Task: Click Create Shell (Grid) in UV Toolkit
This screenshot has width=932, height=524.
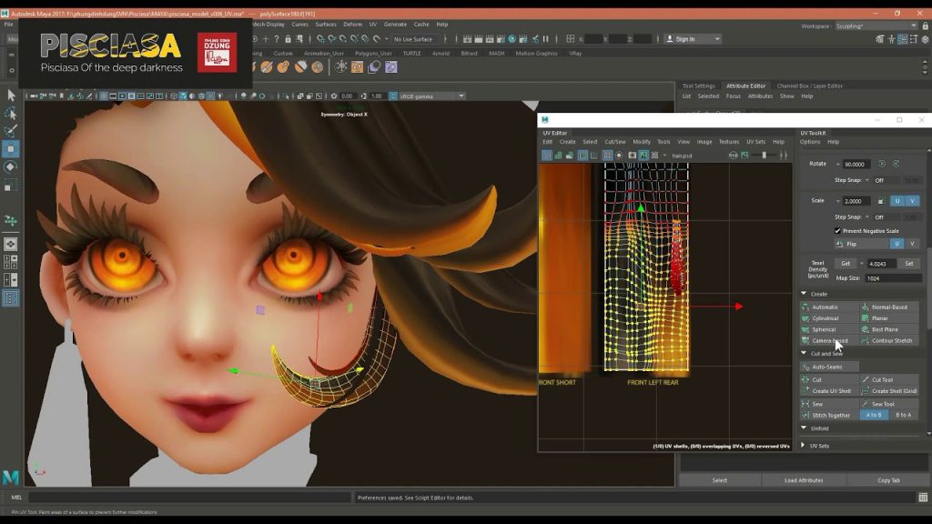Action: coord(889,391)
